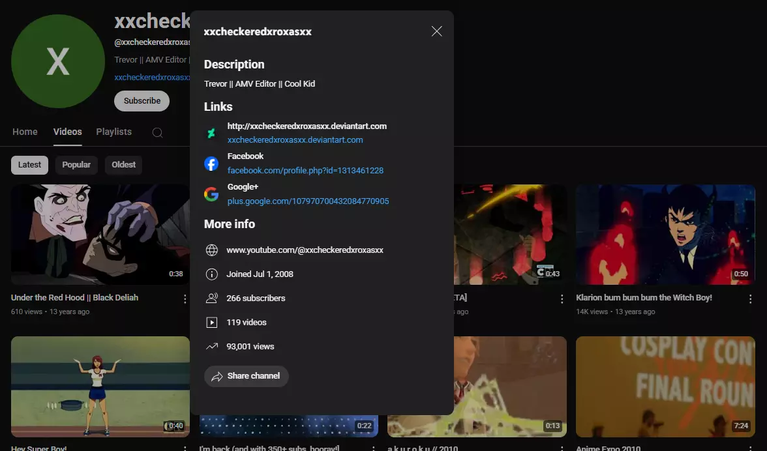
Task: Select the Latest sort filter
Action: (29, 165)
